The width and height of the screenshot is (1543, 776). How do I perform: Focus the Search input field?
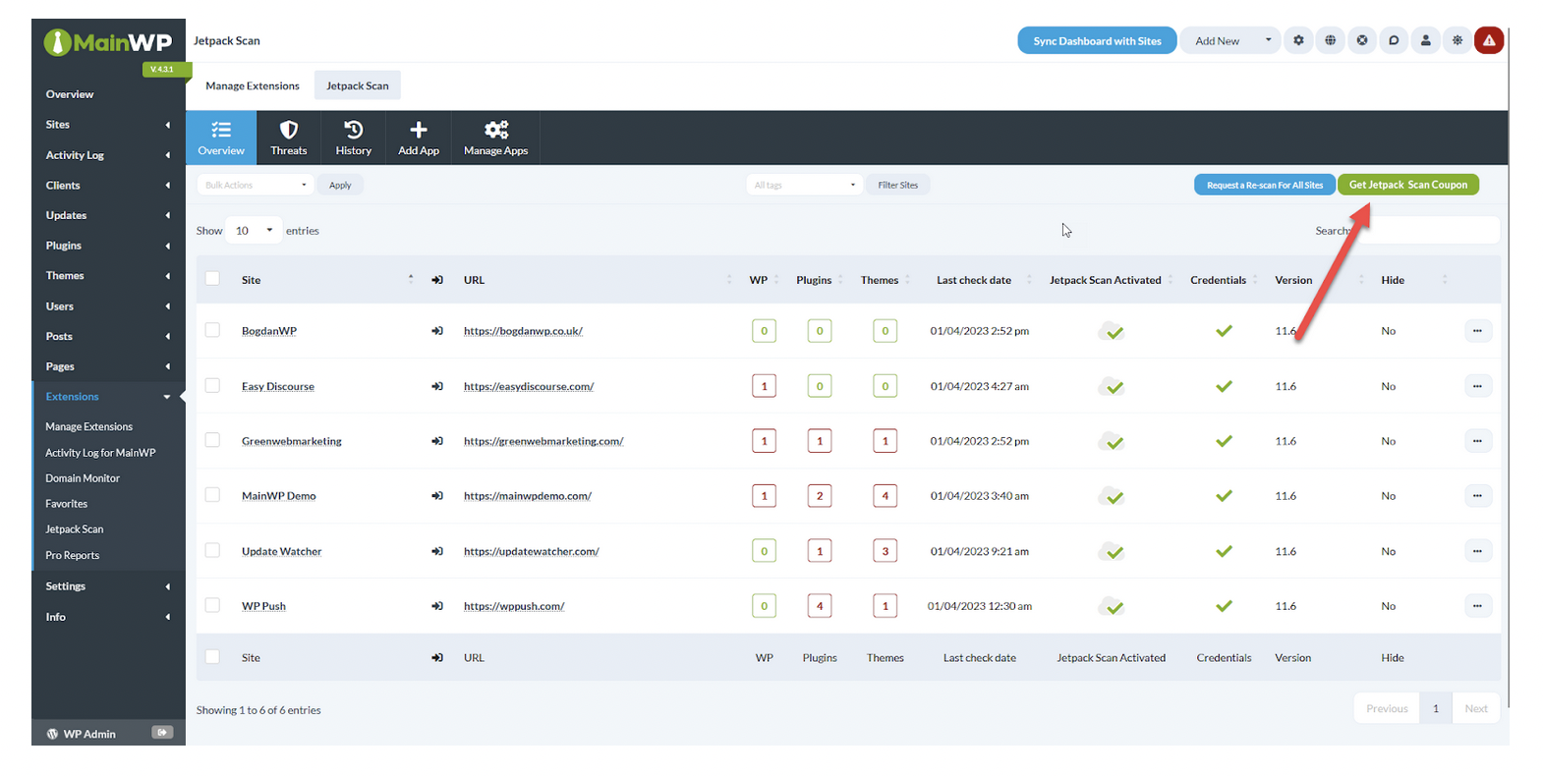click(x=1427, y=231)
